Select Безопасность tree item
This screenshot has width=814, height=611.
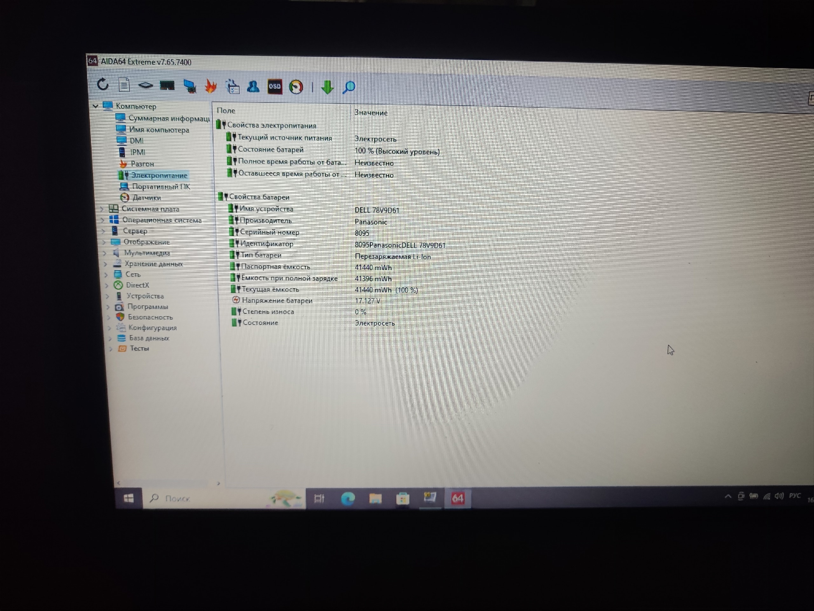pyautogui.click(x=144, y=317)
